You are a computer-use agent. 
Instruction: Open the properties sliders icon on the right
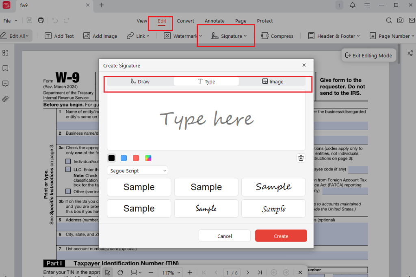410,53
